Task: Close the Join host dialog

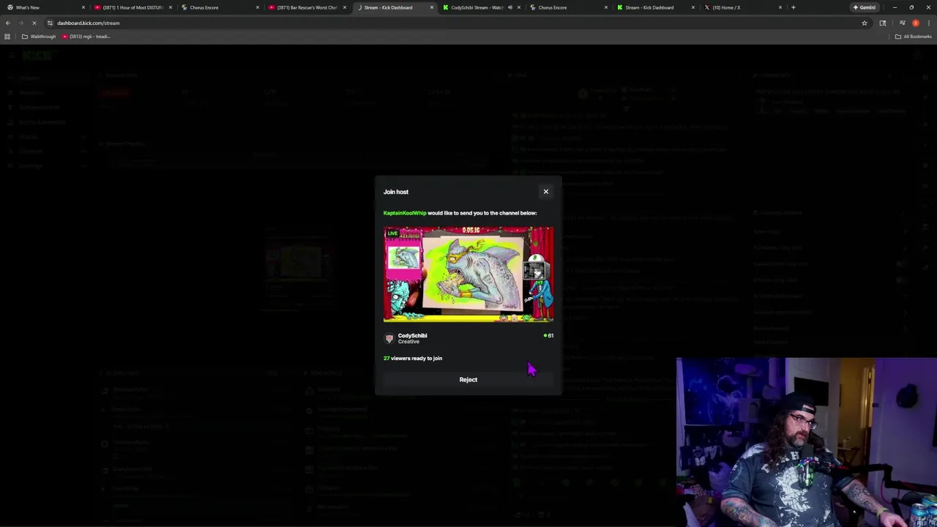Action: tap(545, 192)
